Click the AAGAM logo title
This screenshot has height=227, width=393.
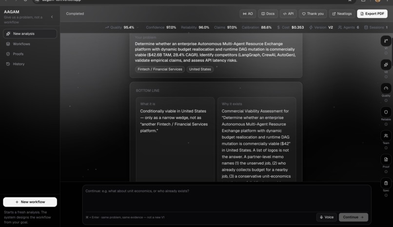tap(12, 12)
